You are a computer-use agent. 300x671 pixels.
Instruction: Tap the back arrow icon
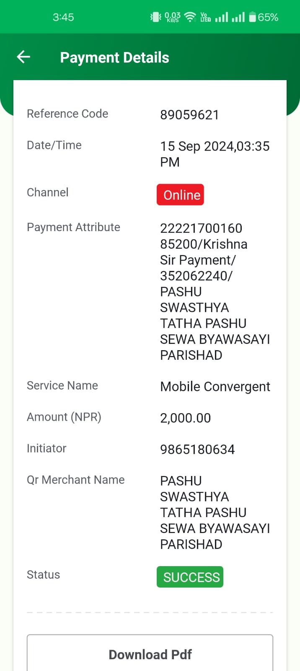(23, 57)
